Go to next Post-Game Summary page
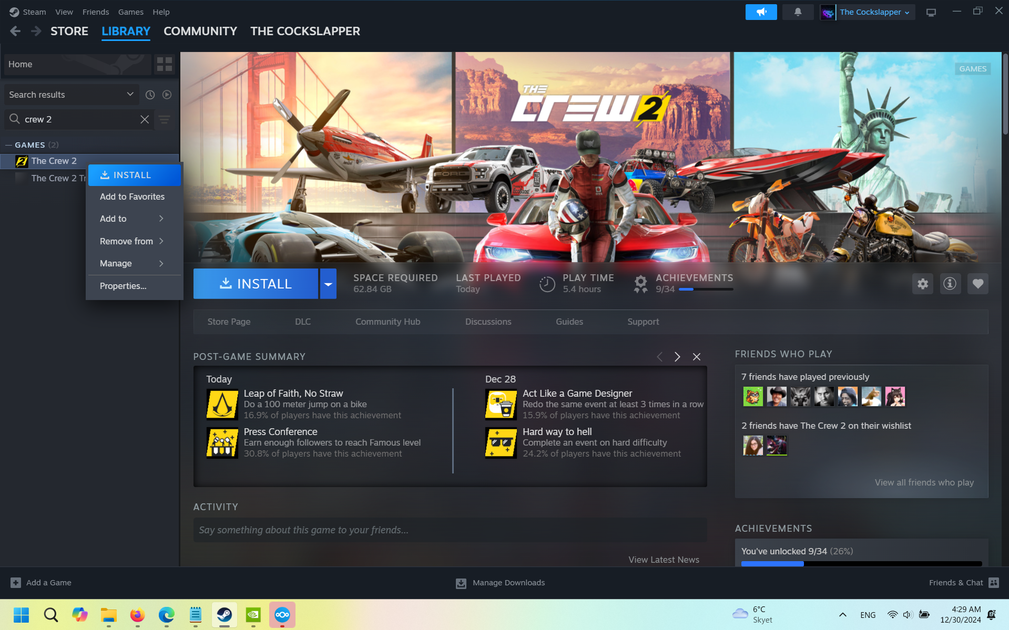The image size is (1009, 630). point(677,357)
